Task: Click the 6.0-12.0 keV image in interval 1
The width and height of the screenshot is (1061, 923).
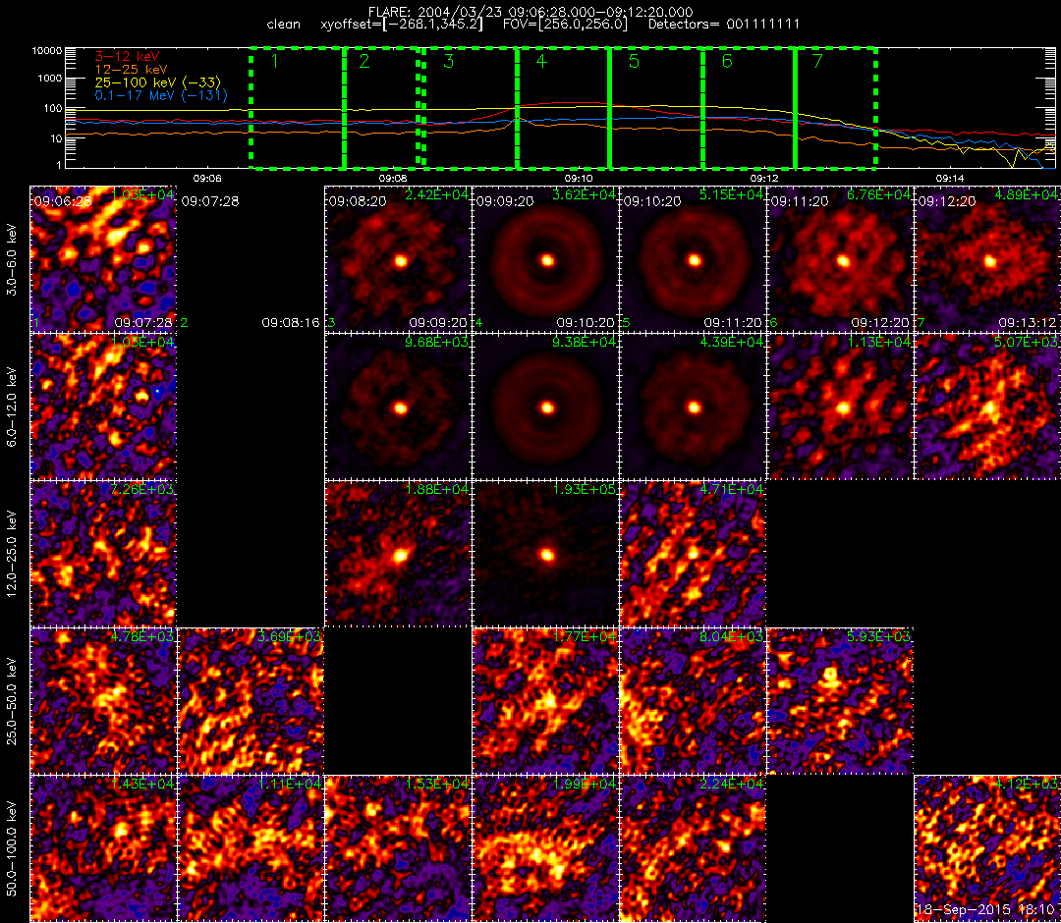Action: tap(103, 407)
